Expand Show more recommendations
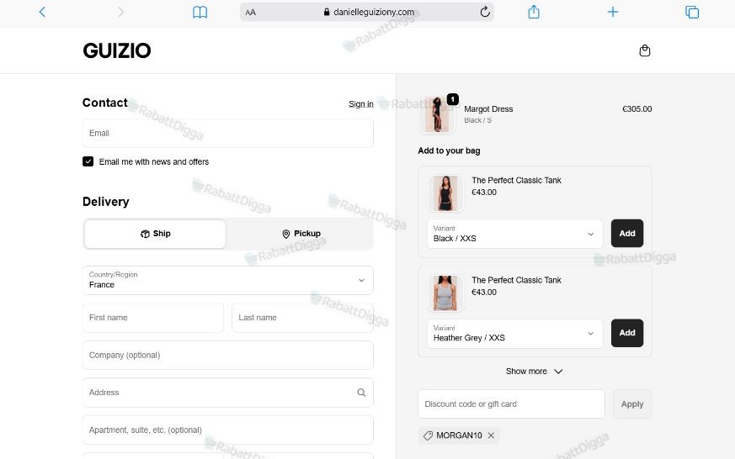 [x=534, y=371]
